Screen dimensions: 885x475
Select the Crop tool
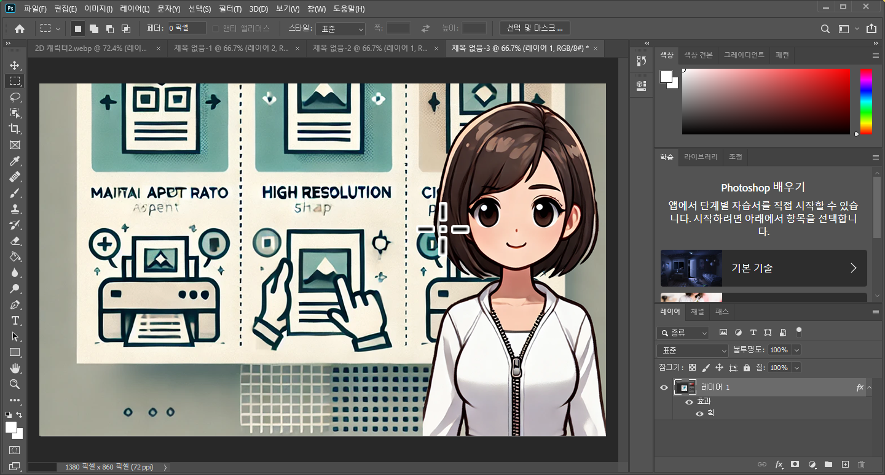[x=15, y=129]
